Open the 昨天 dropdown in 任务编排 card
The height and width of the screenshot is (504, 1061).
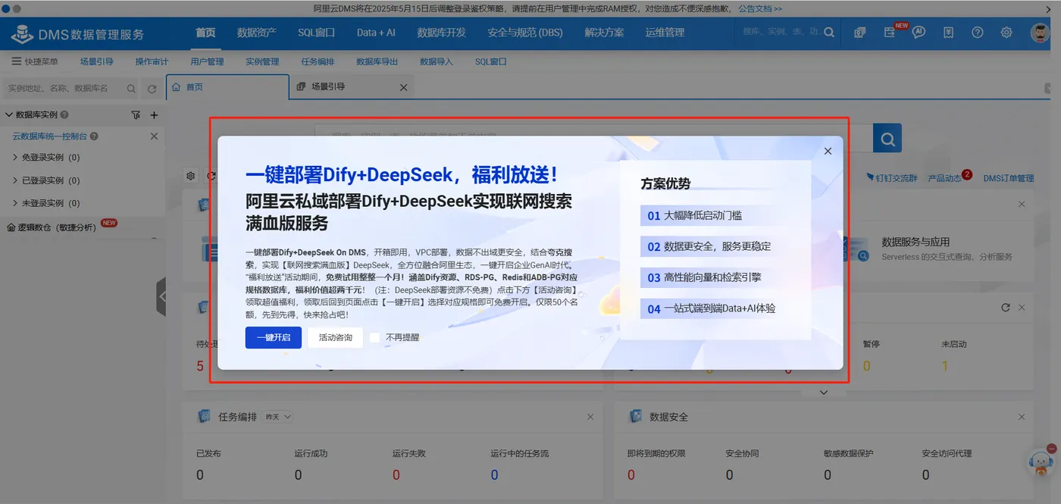tap(277, 417)
